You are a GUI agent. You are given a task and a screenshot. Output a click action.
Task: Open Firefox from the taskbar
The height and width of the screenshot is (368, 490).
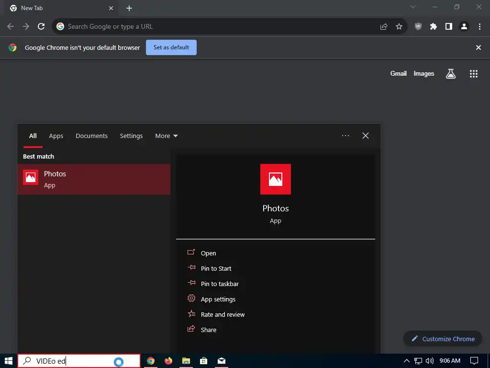tap(168, 361)
